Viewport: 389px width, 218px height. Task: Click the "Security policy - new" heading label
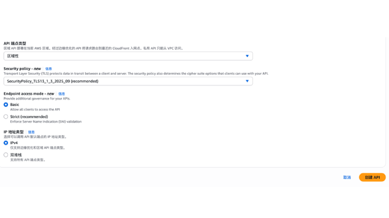pyautogui.click(x=22, y=69)
